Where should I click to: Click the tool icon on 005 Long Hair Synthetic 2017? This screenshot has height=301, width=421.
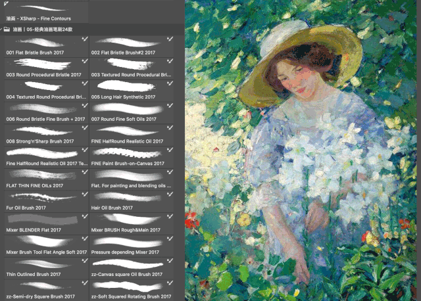tap(170, 83)
